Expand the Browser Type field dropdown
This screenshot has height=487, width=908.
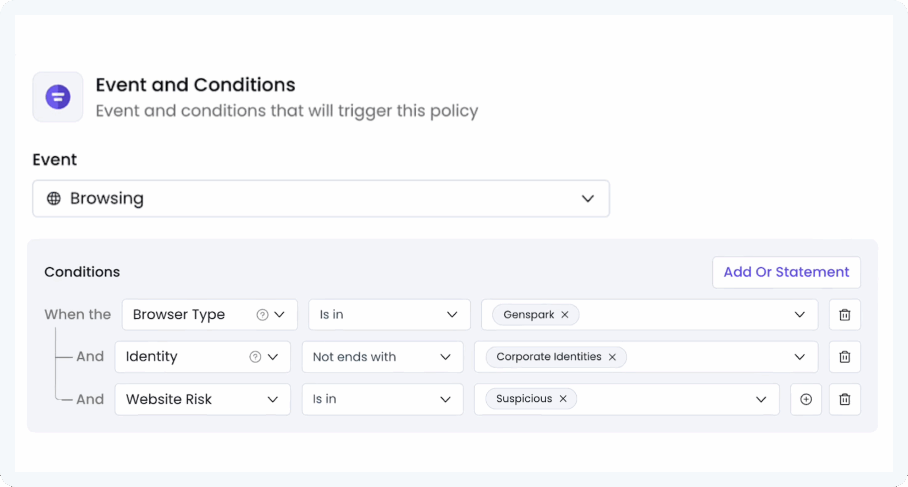(280, 315)
